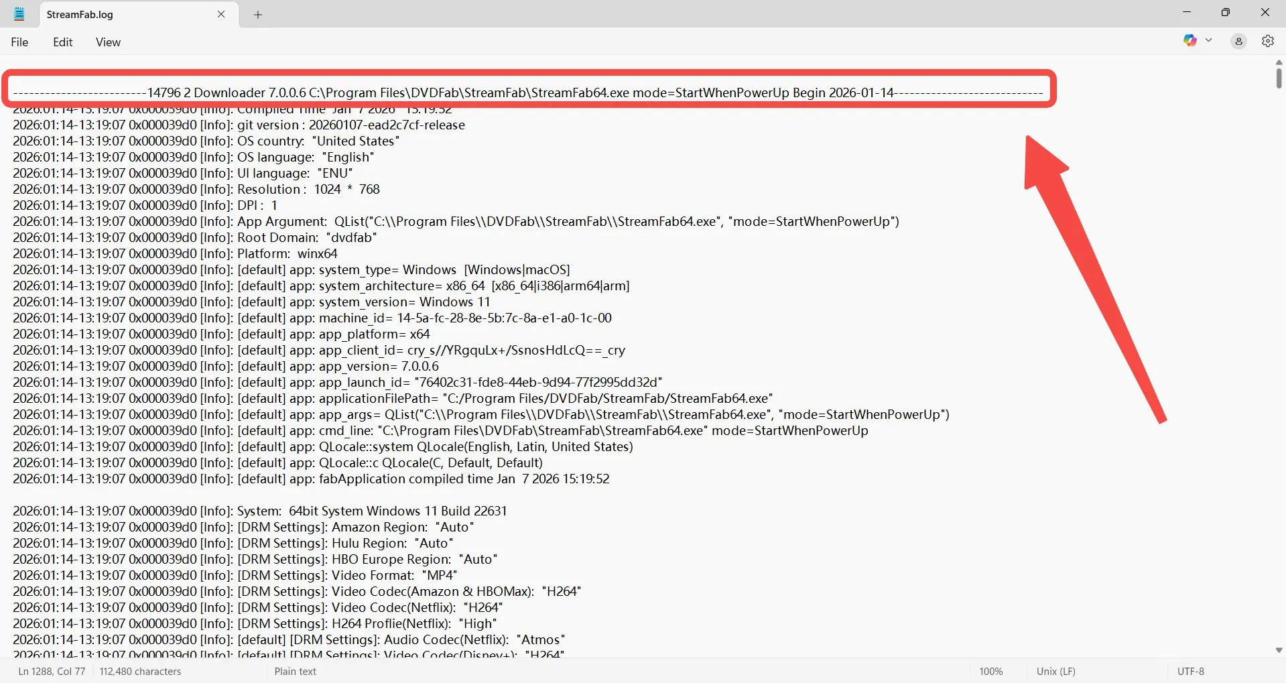Screen dimensions: 1286x683
Task: Click the cmd_line log line
Action: [440, 431]
